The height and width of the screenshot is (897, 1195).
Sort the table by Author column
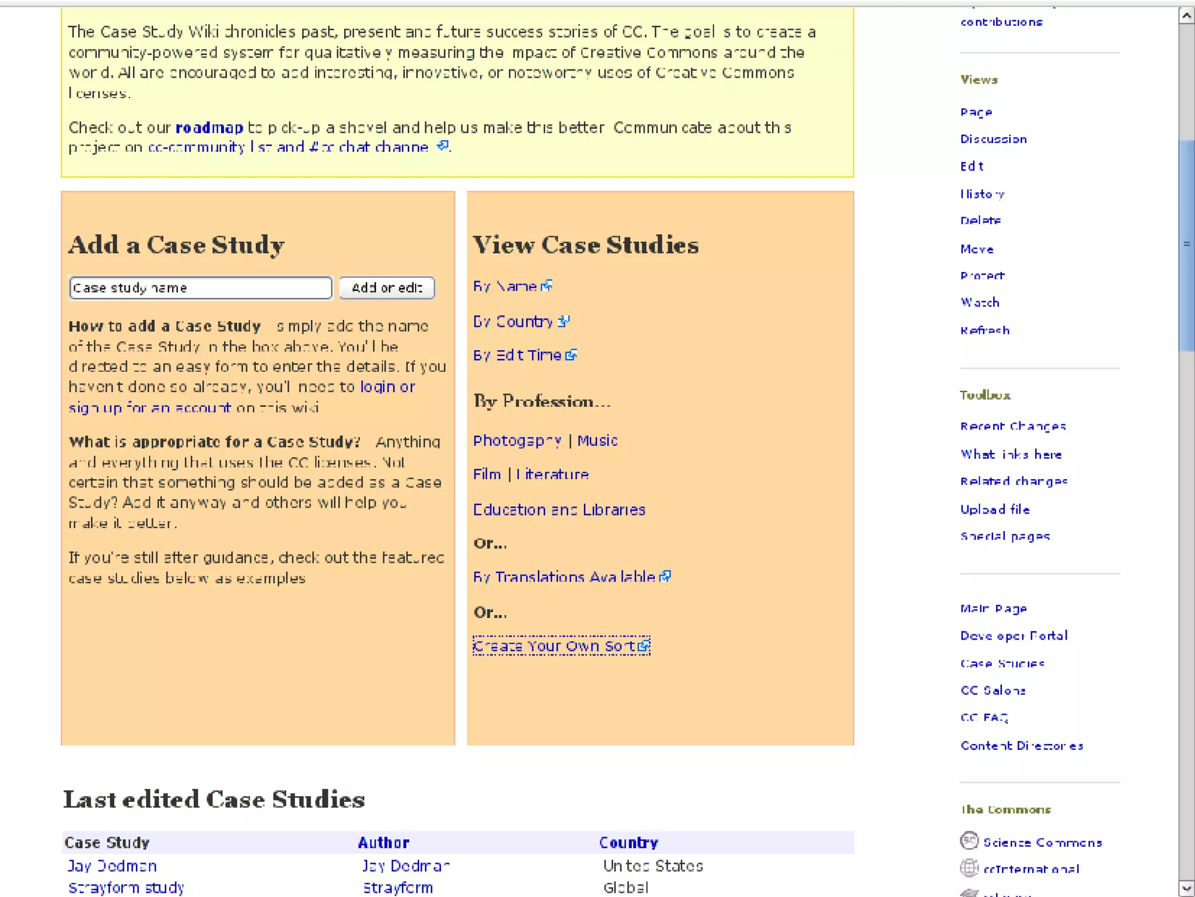click(383, 842)
